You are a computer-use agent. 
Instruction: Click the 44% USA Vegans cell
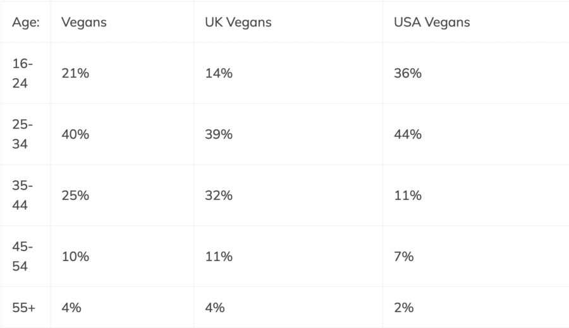click(408, 134)
